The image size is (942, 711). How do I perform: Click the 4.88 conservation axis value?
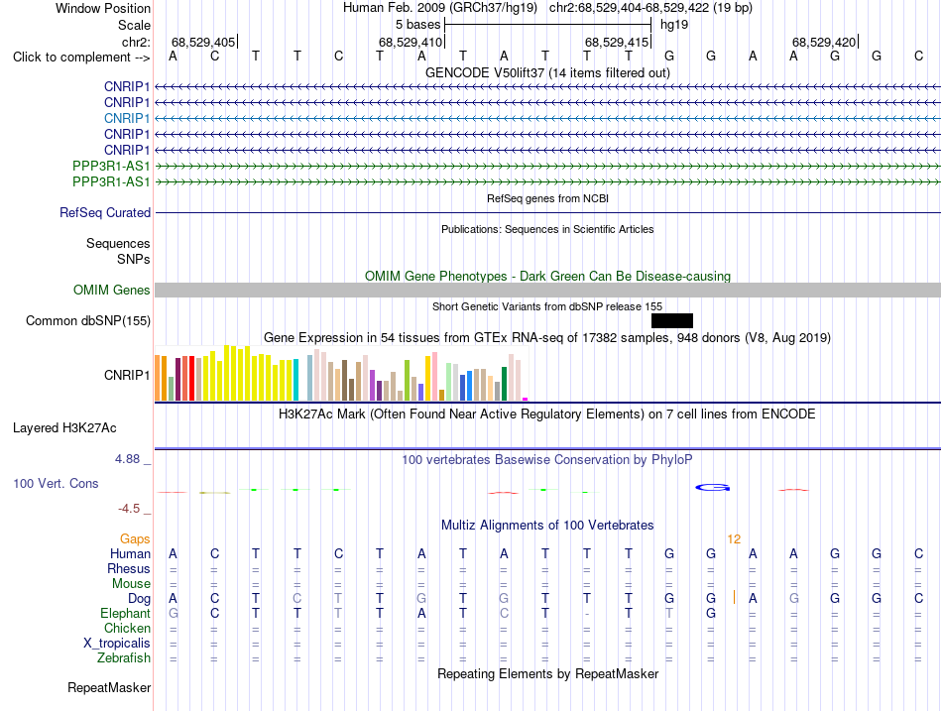[x=127, y=459]
